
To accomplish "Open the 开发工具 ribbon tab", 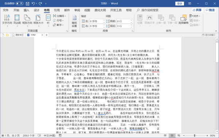I will [116, 10].
